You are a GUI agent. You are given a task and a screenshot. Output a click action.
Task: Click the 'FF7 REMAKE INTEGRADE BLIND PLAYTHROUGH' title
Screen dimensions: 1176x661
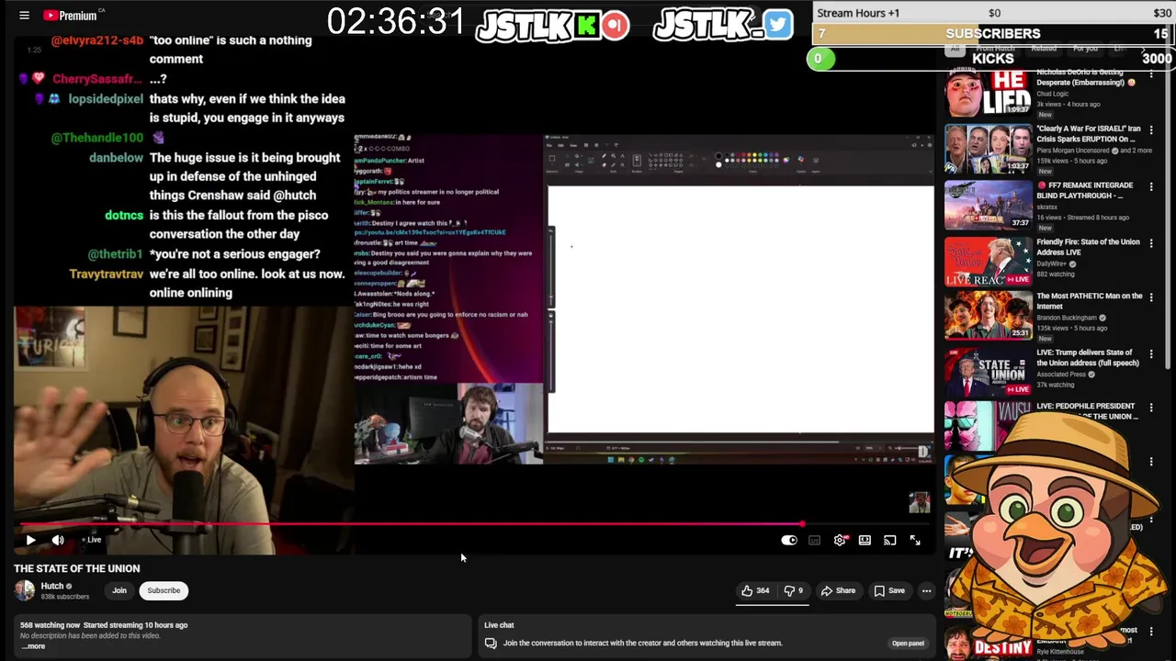click(x=1087, y=190)
